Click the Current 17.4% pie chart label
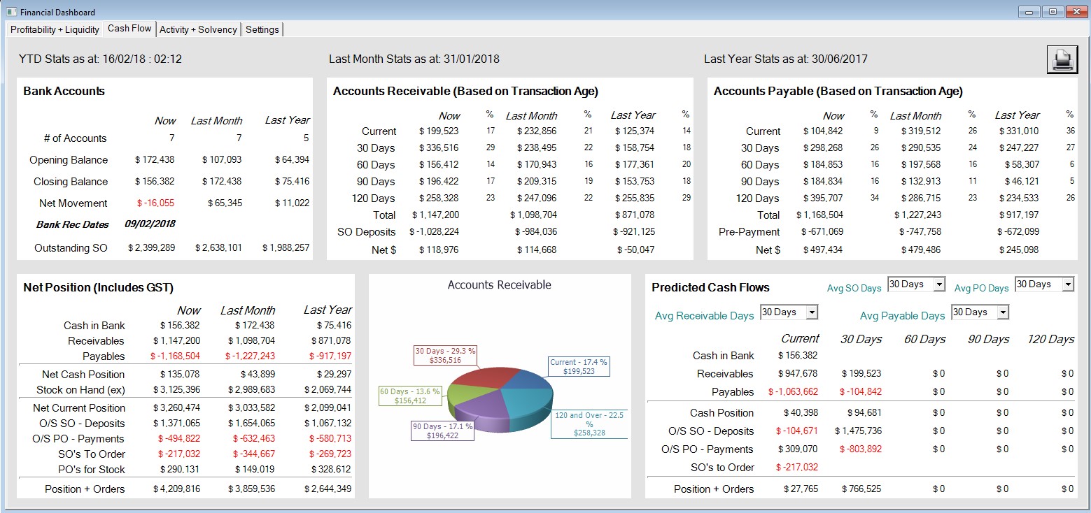The image size is (1091, 513). click(x=578, y=367)
